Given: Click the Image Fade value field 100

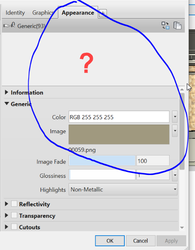Looking at the screenshot, I should [153, 161].
